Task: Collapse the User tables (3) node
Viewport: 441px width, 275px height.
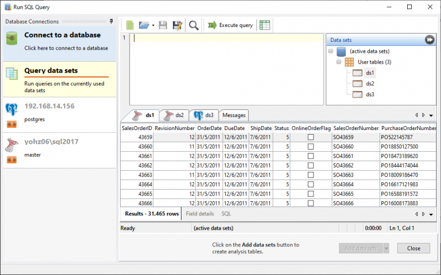Action: click(339, 62)
